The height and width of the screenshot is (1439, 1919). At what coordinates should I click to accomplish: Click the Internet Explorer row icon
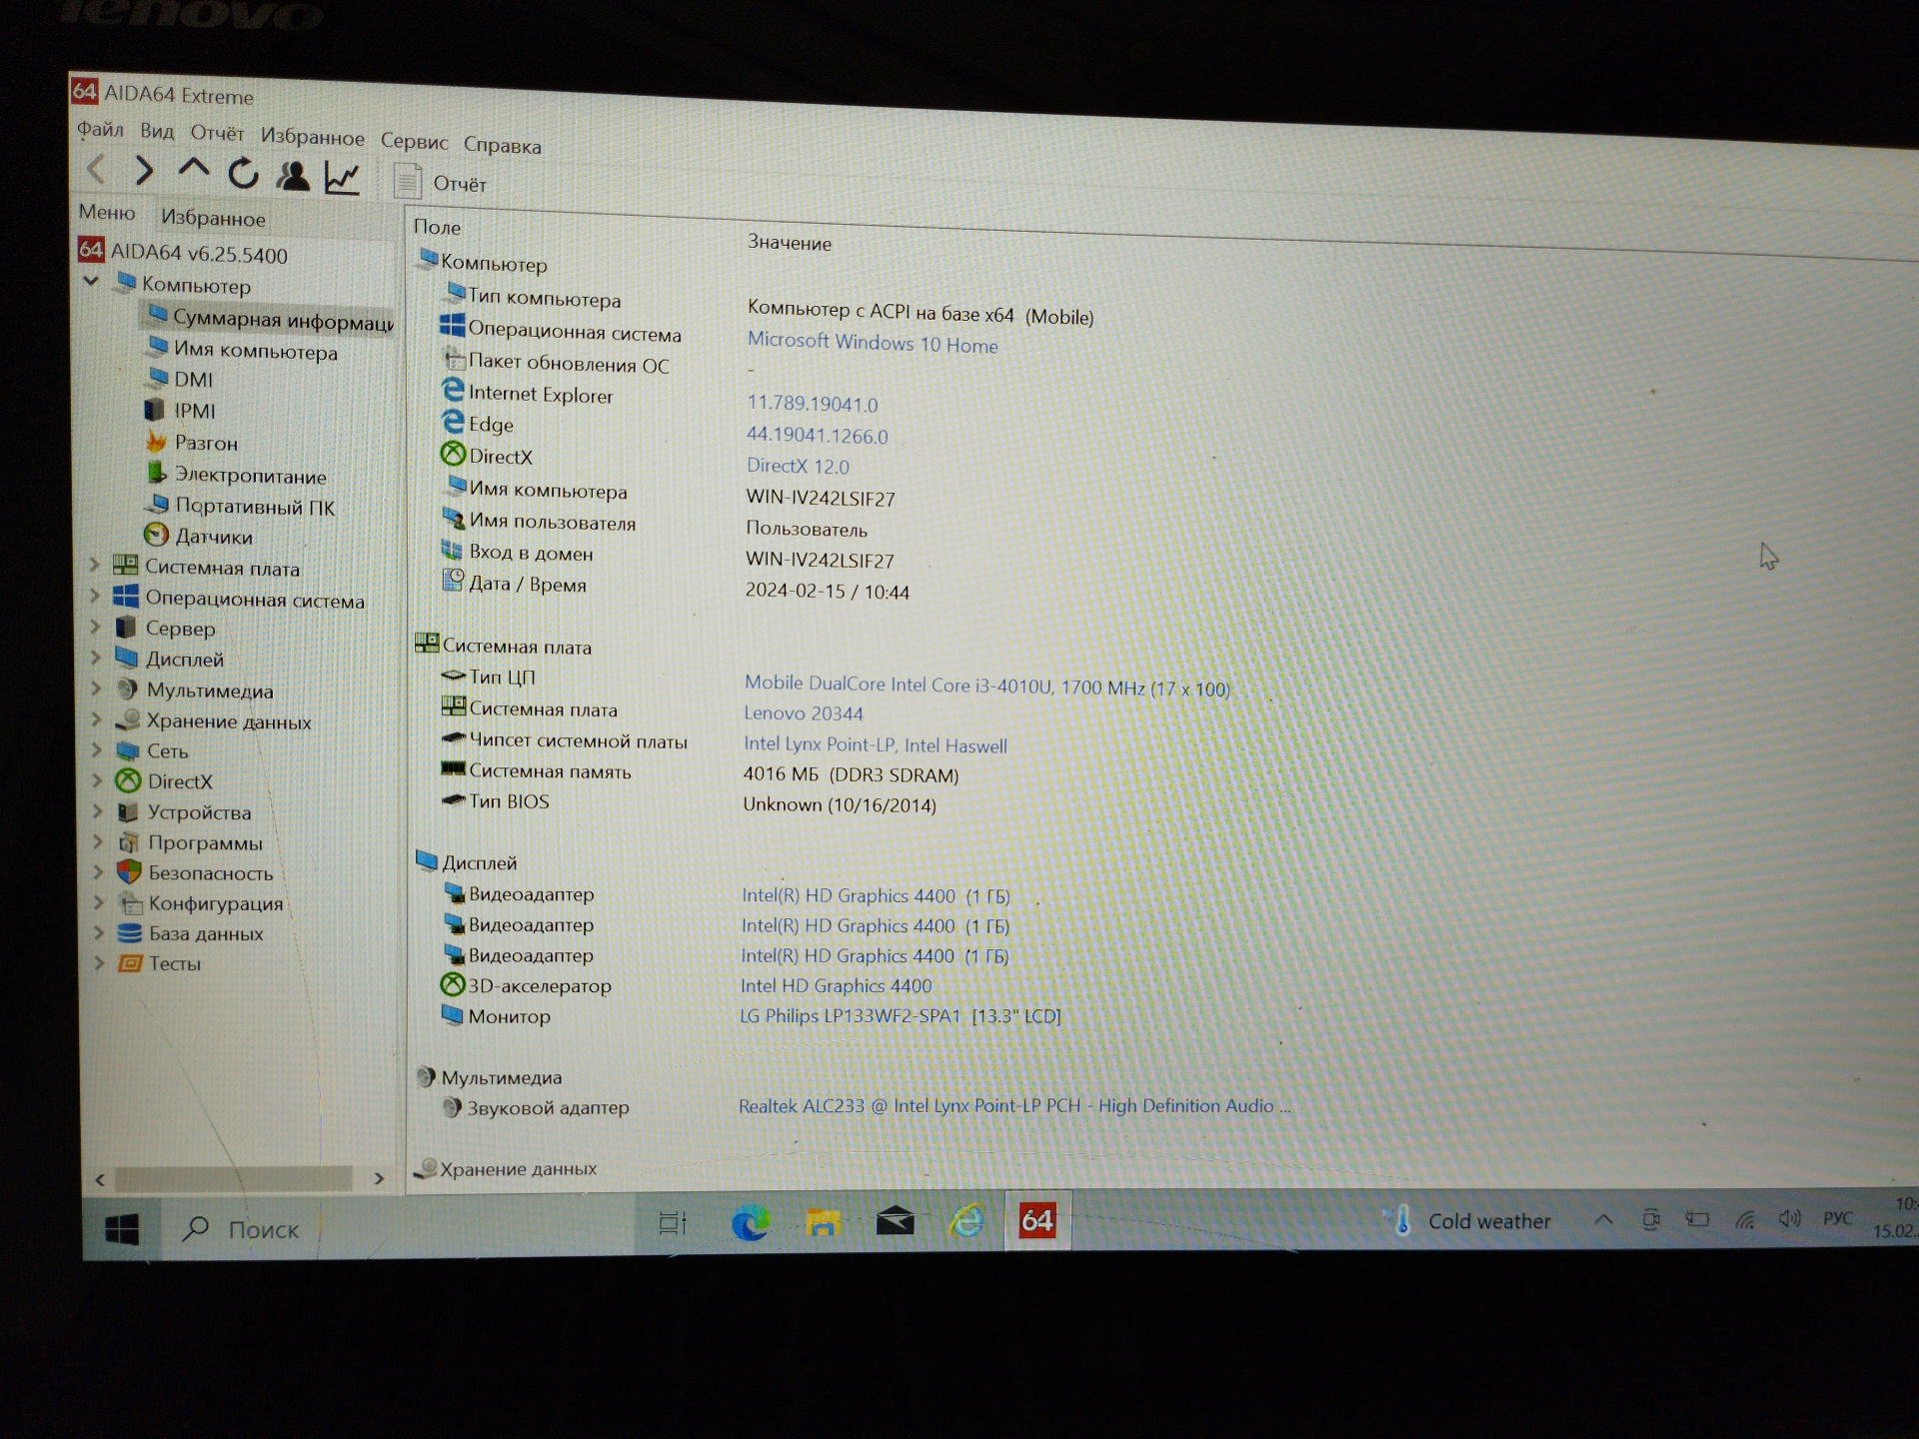453,391
